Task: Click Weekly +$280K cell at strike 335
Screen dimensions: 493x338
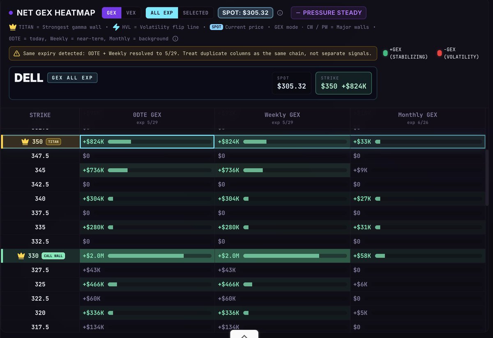Action: point(283,227)
